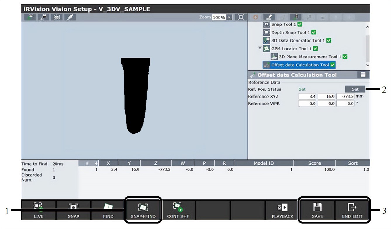Click END EDIT to exit
Viewport: 391px width, 229px height.
(352, 210)
